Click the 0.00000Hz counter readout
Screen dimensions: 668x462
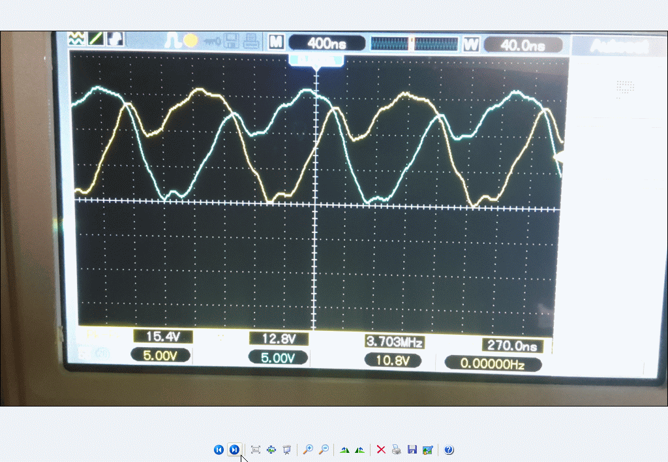493,364
